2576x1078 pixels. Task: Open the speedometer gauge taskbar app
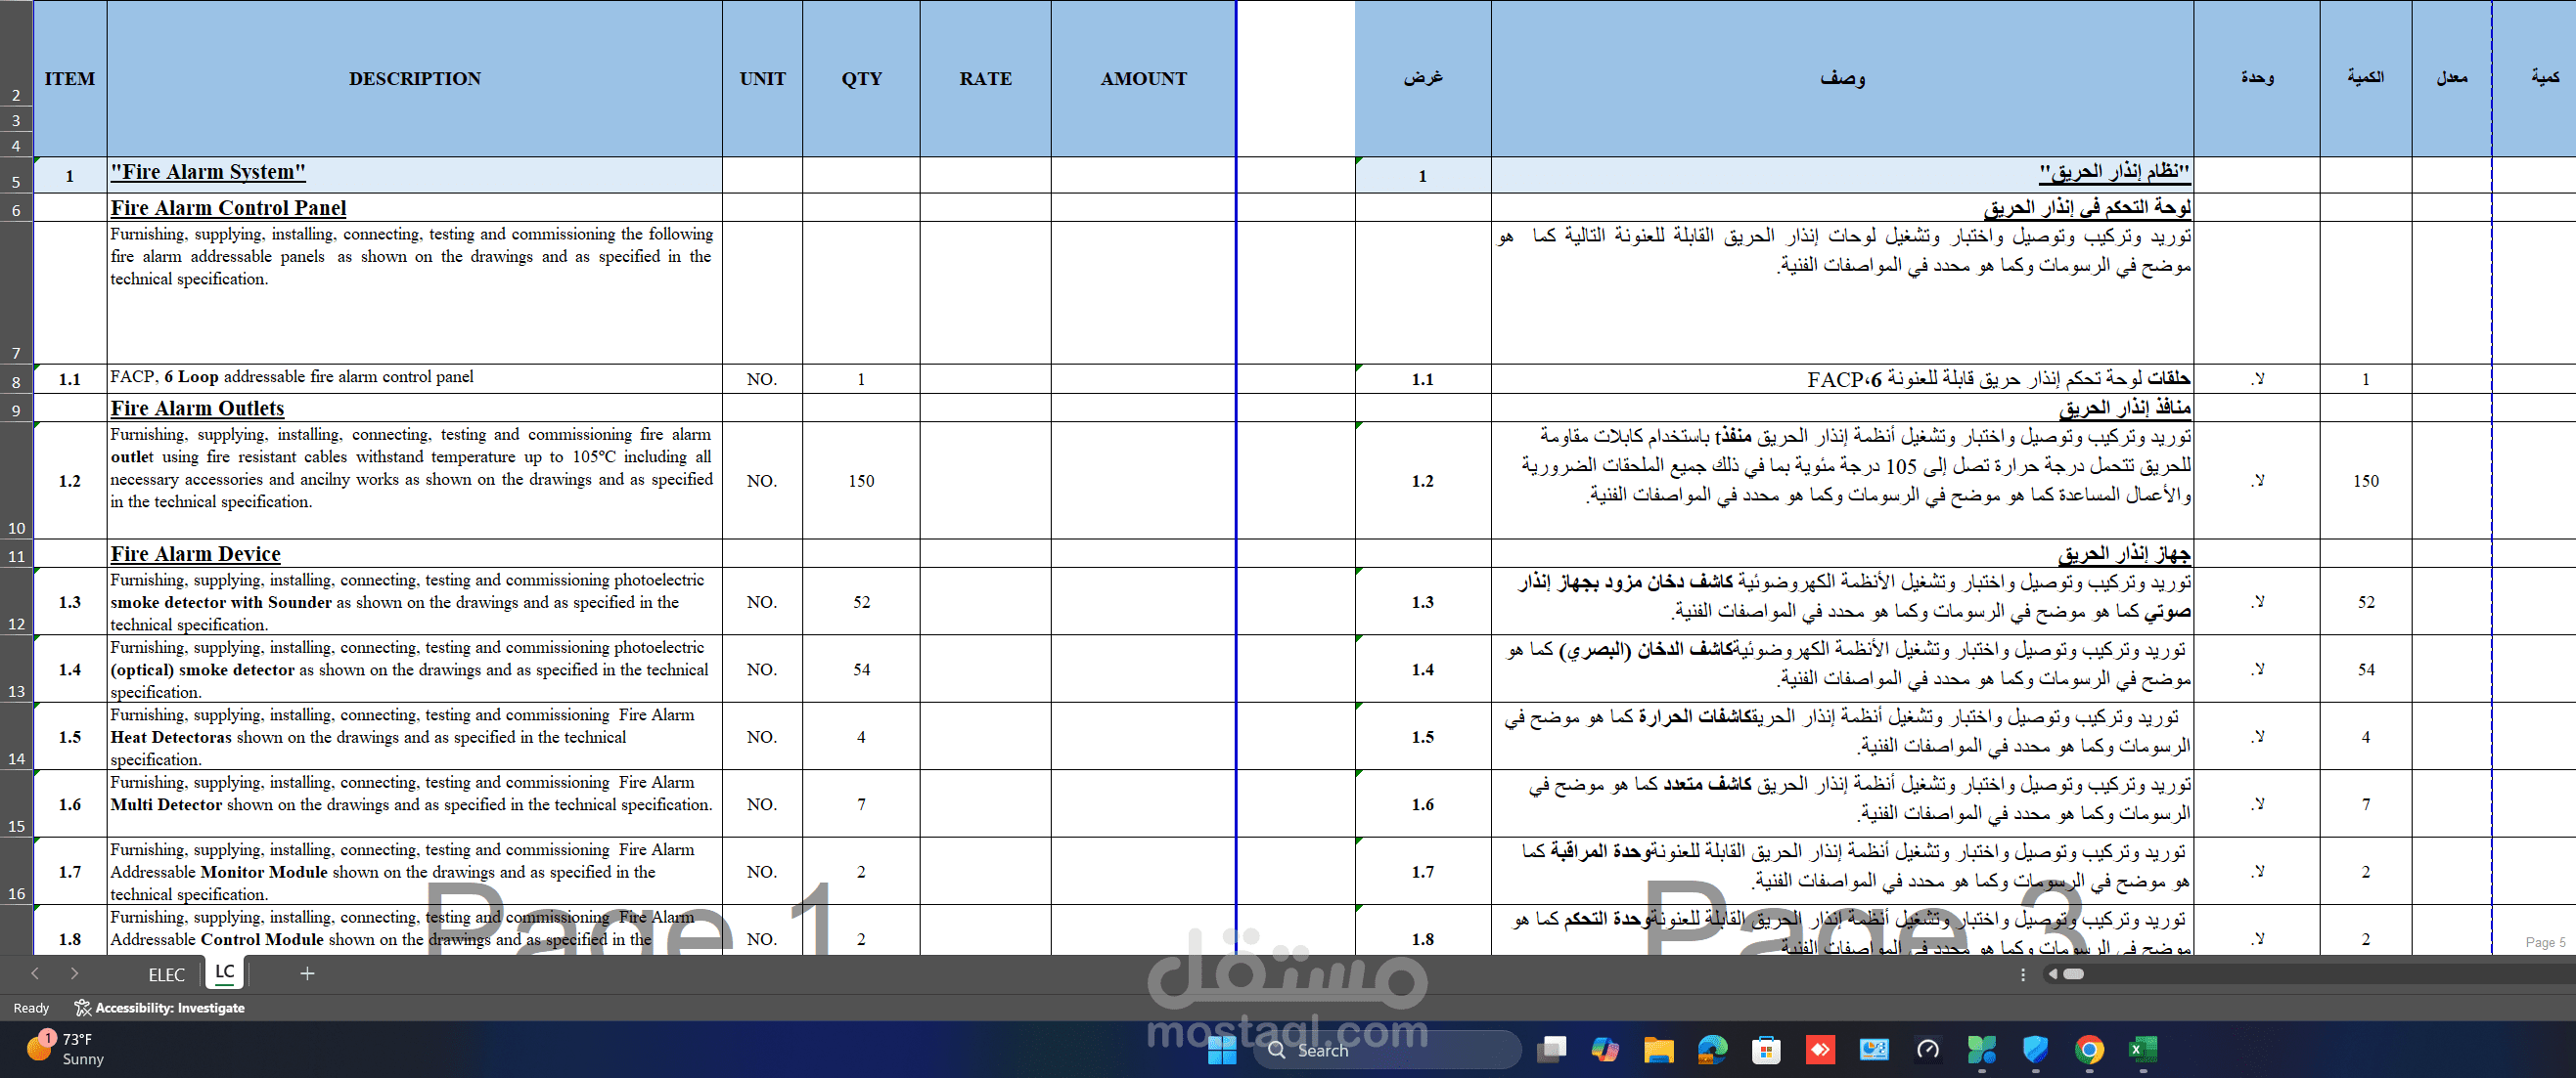point(1927,1050)
